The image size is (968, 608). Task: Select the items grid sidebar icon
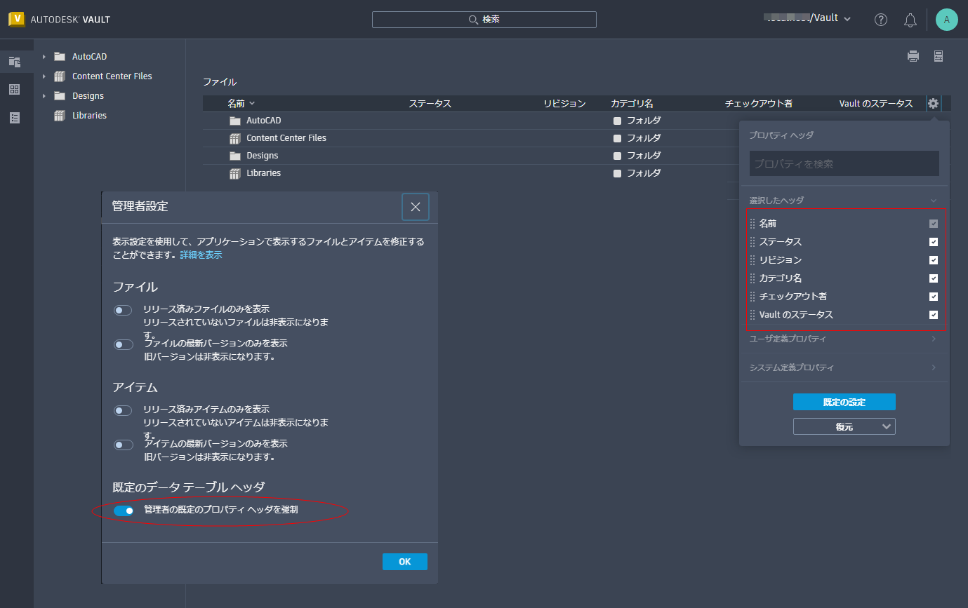[x=15, y=90]
